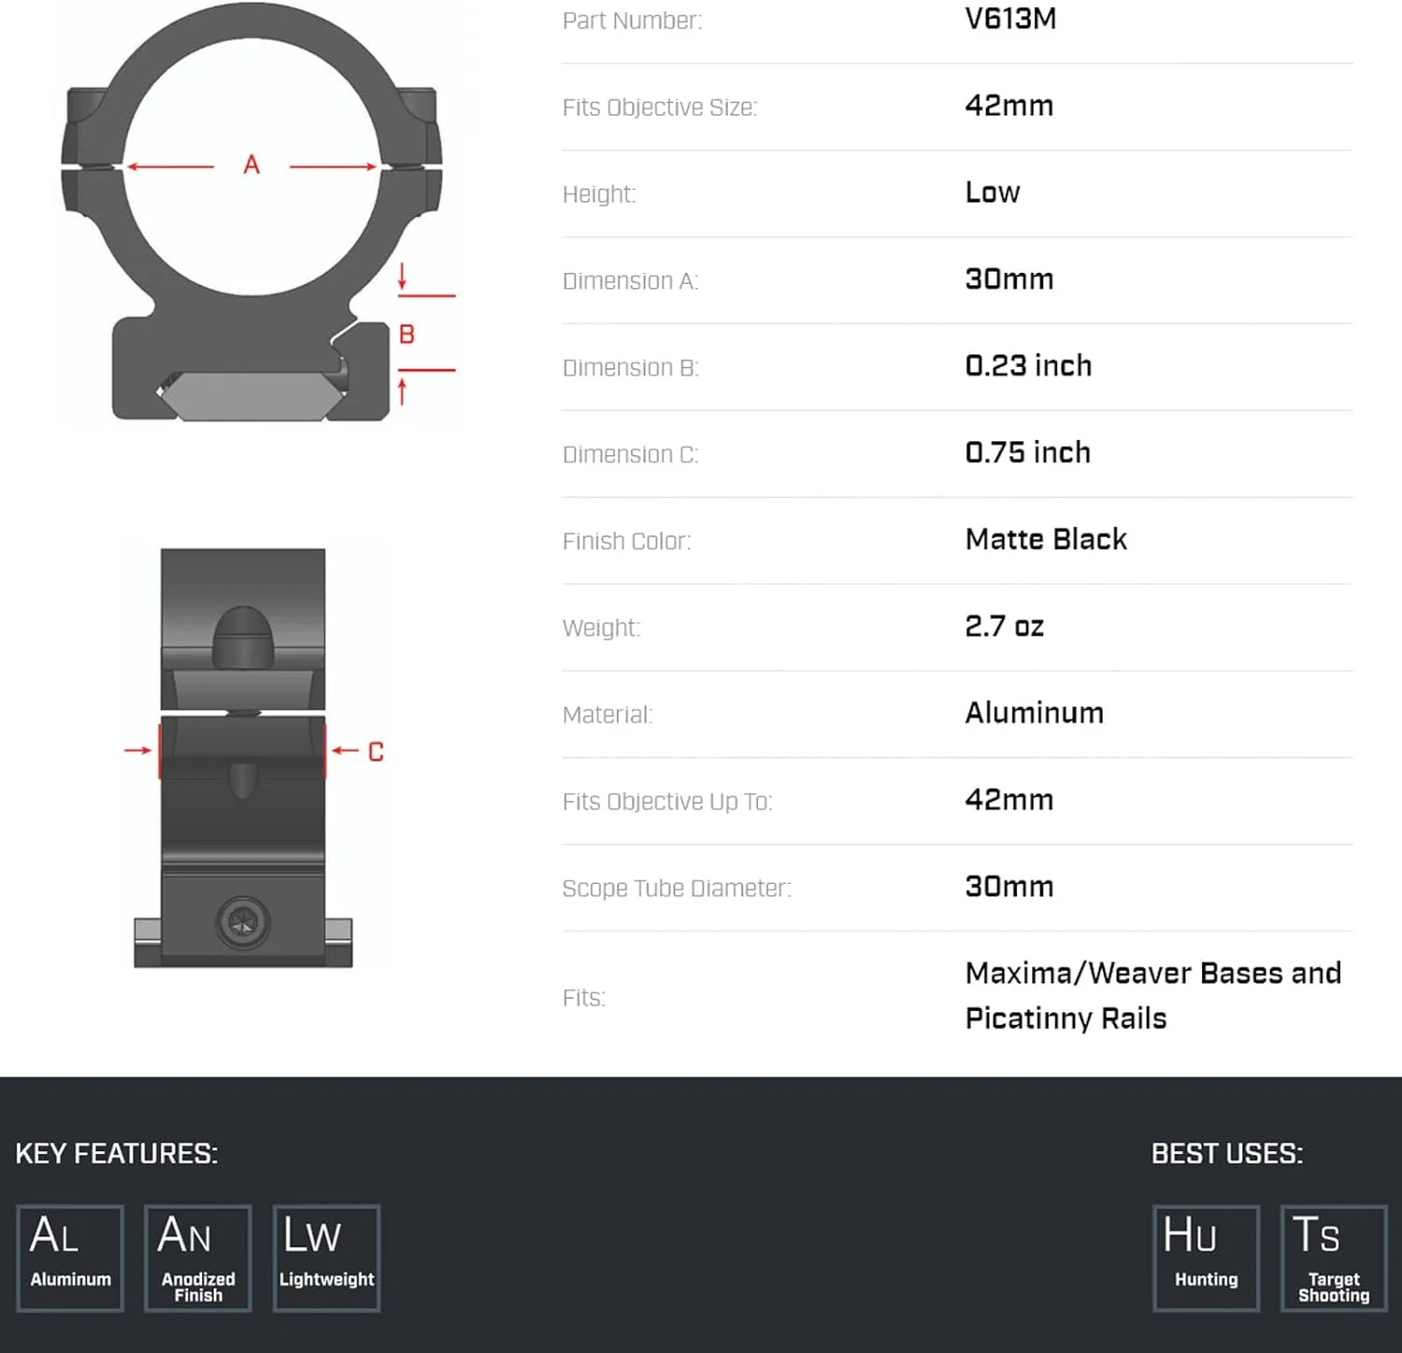
Task: Click the LW Lightweight feature badge
Action: pyautogui.click(x=326, y=1258)
